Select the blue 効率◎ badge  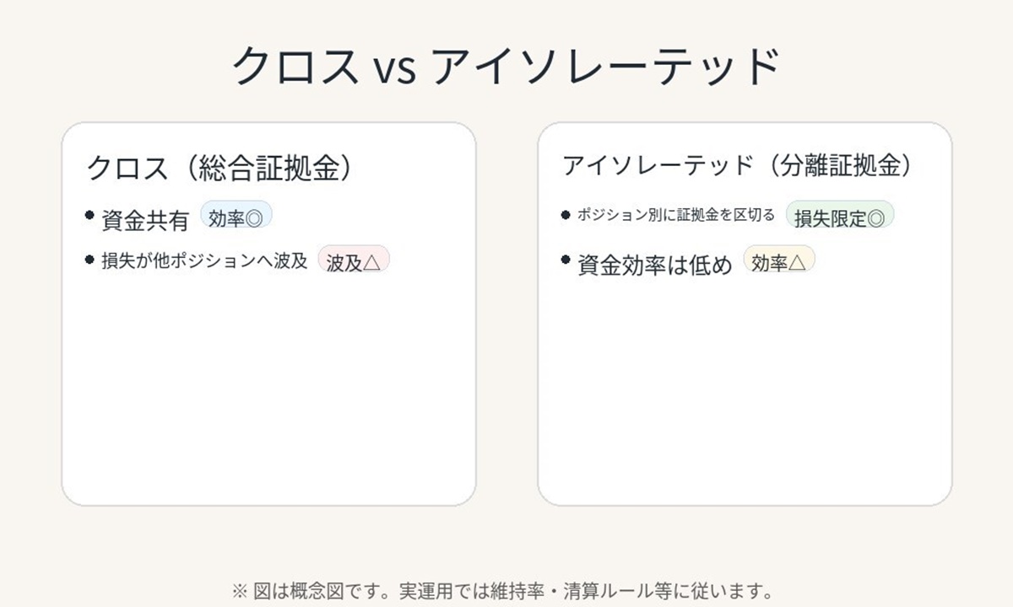tap(236, 216)
